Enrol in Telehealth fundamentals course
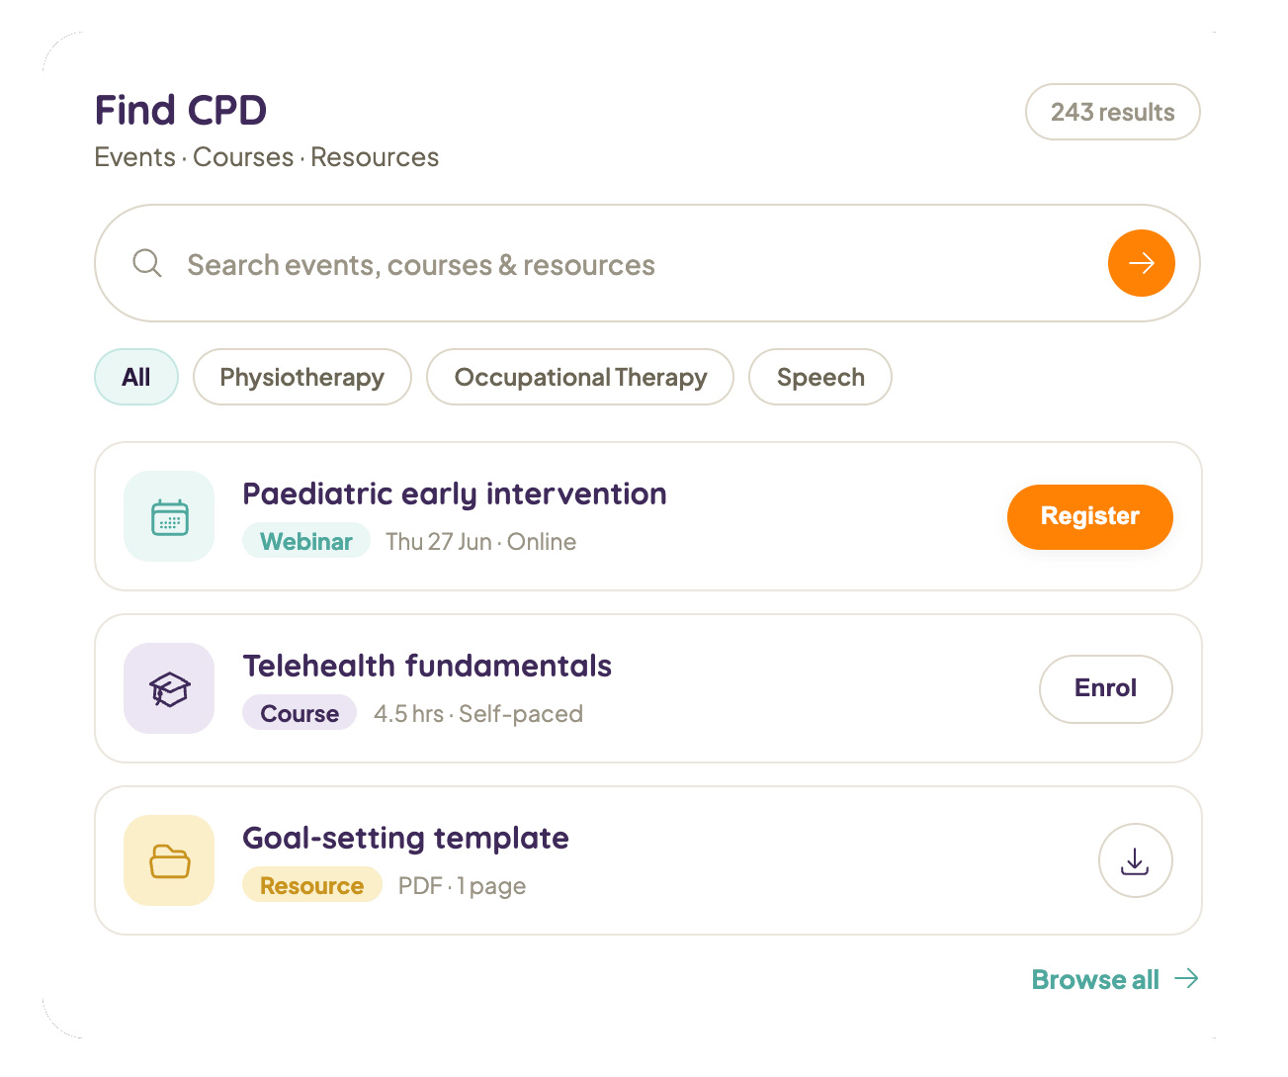 1105,688
